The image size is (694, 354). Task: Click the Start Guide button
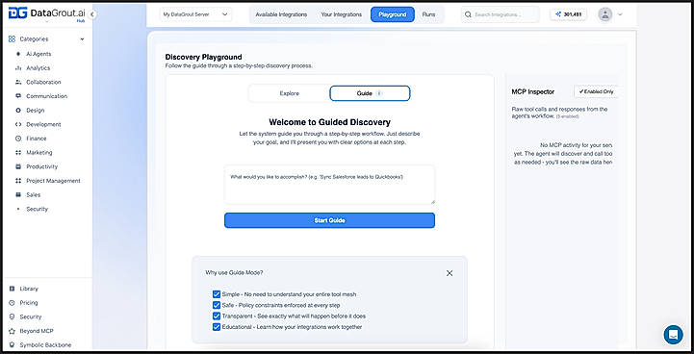click(329, 220)
